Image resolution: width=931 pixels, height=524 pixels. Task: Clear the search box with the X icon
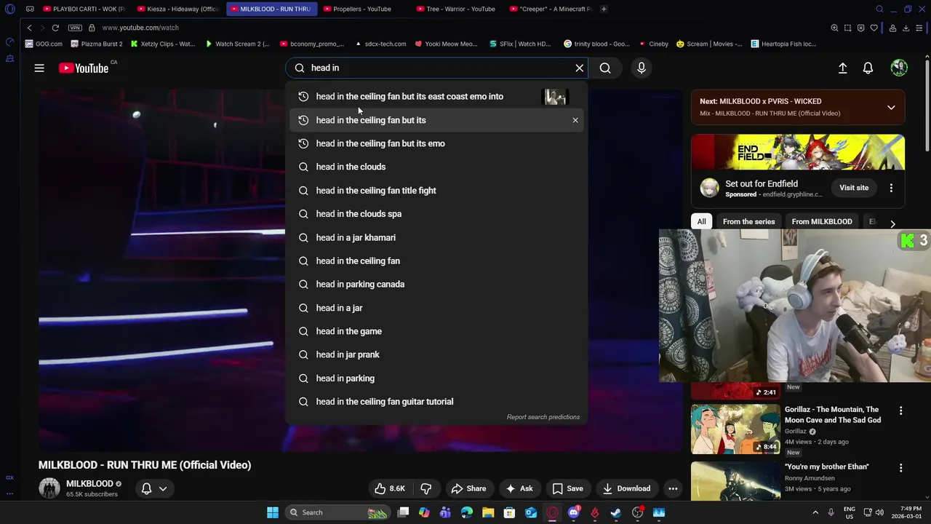click(580, 68)
